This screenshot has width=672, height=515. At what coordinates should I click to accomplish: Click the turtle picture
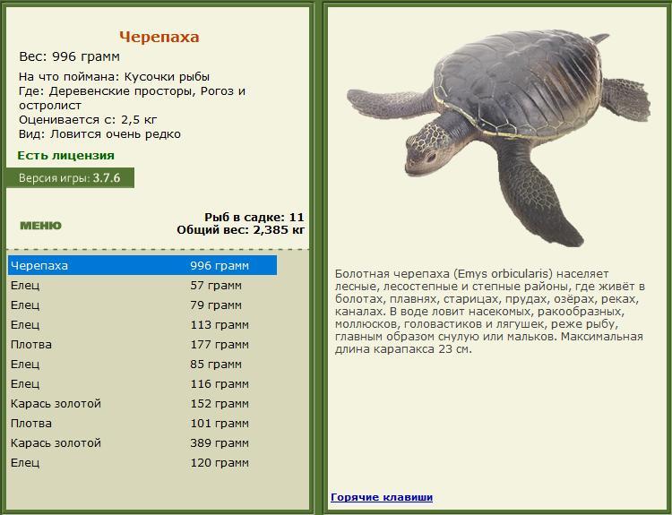[x=499, y=137]
